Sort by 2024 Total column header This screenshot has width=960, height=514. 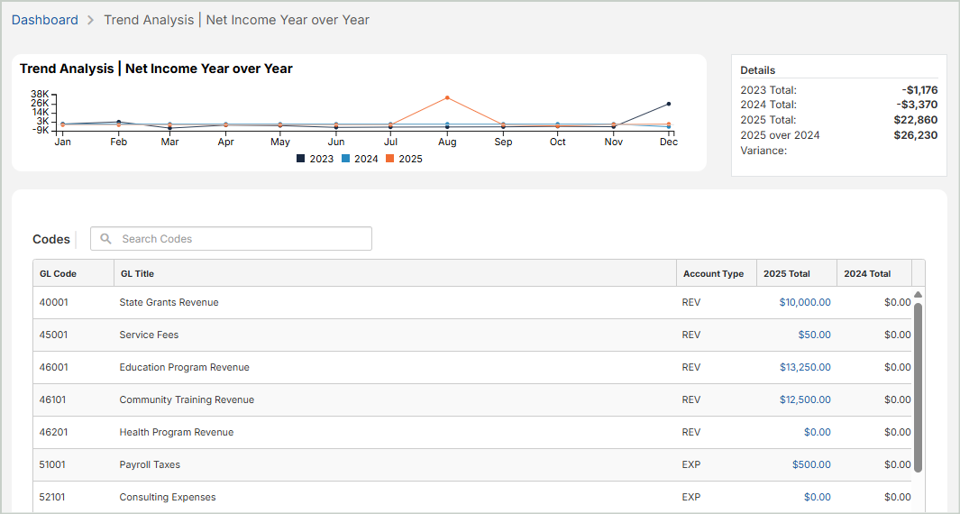867,273
